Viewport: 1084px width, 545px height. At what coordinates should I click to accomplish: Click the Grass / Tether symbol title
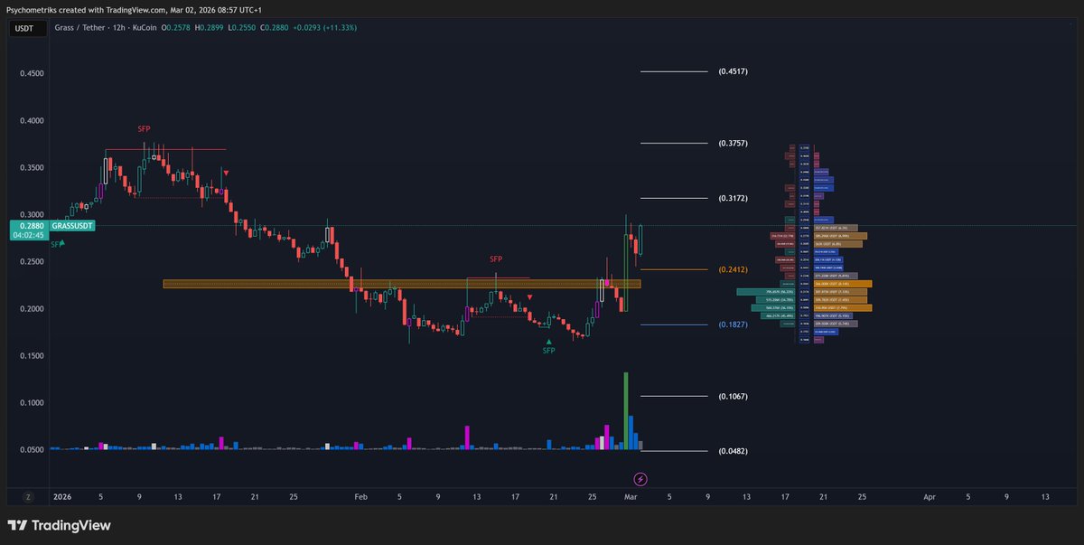[80, 28]
